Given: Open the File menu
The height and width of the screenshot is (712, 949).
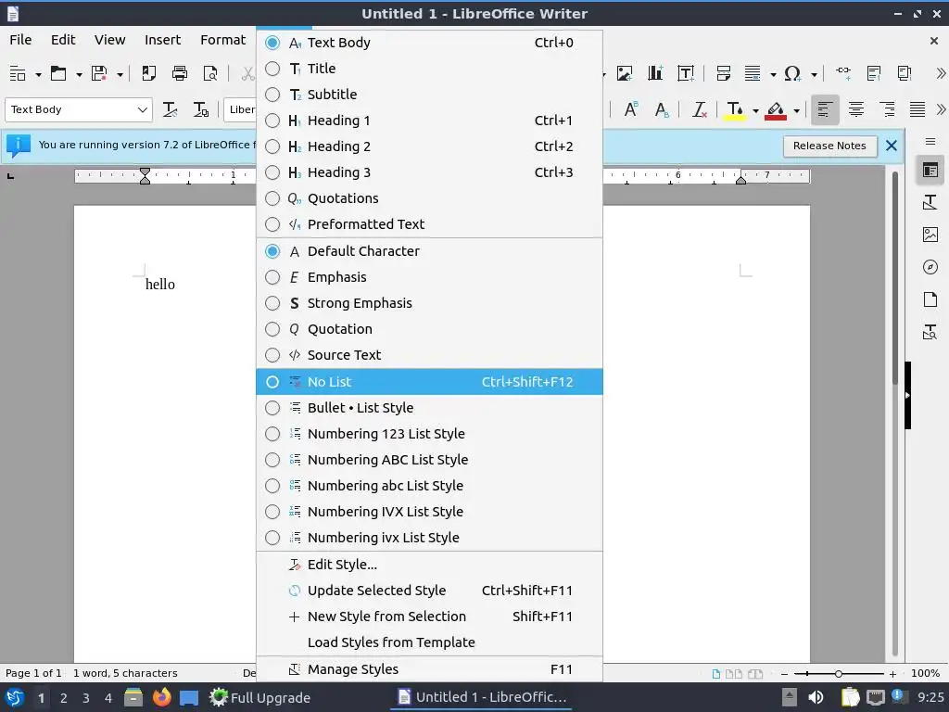Looking at the screenshot, I should click(x=20, y=40).
